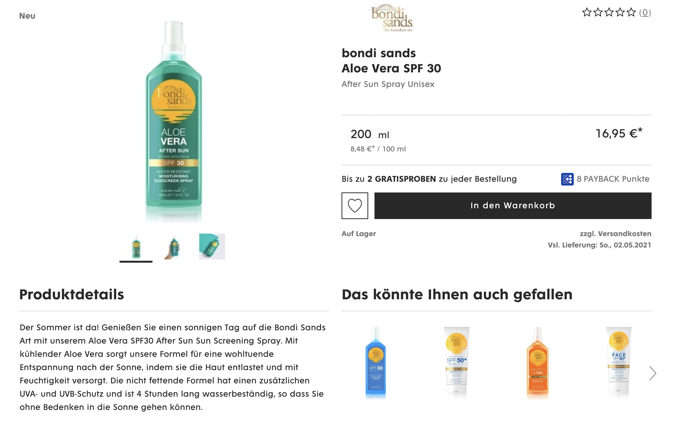
Task: Click the Bondi Sands brand logo
Action: [392, 18]
